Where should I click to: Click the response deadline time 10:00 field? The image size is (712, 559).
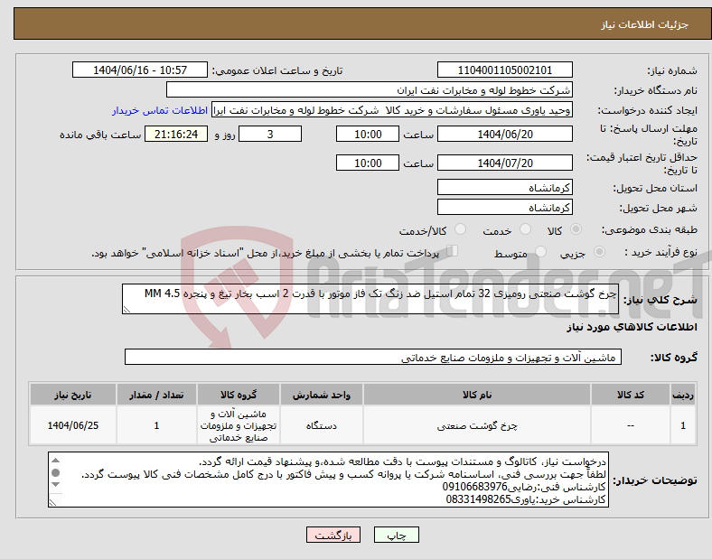[368, 135]
